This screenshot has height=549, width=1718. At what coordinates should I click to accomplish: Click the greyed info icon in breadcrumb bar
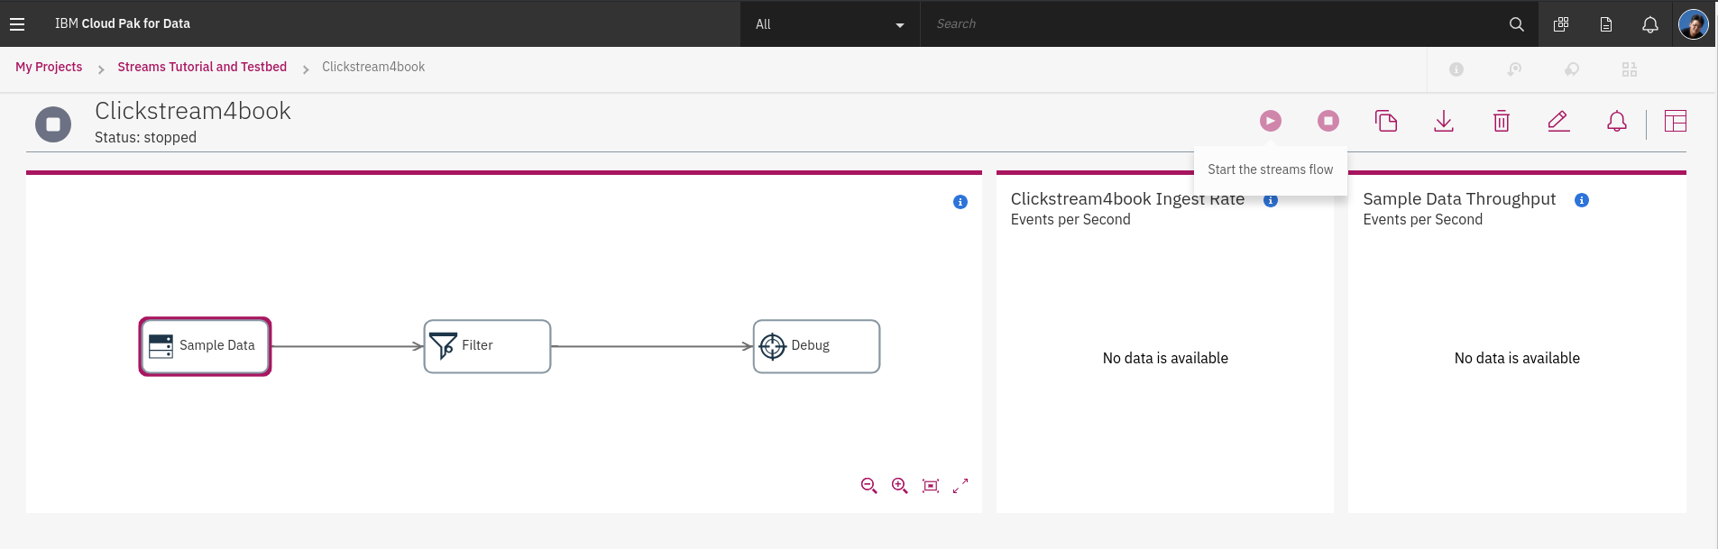tap(1456, 69)
